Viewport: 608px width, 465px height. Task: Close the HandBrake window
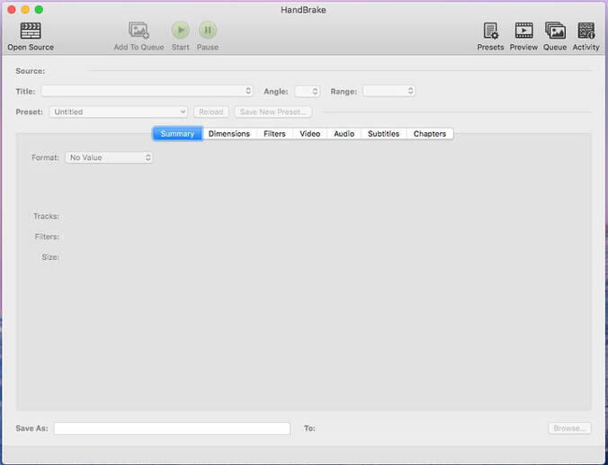[x=12, y=10]
